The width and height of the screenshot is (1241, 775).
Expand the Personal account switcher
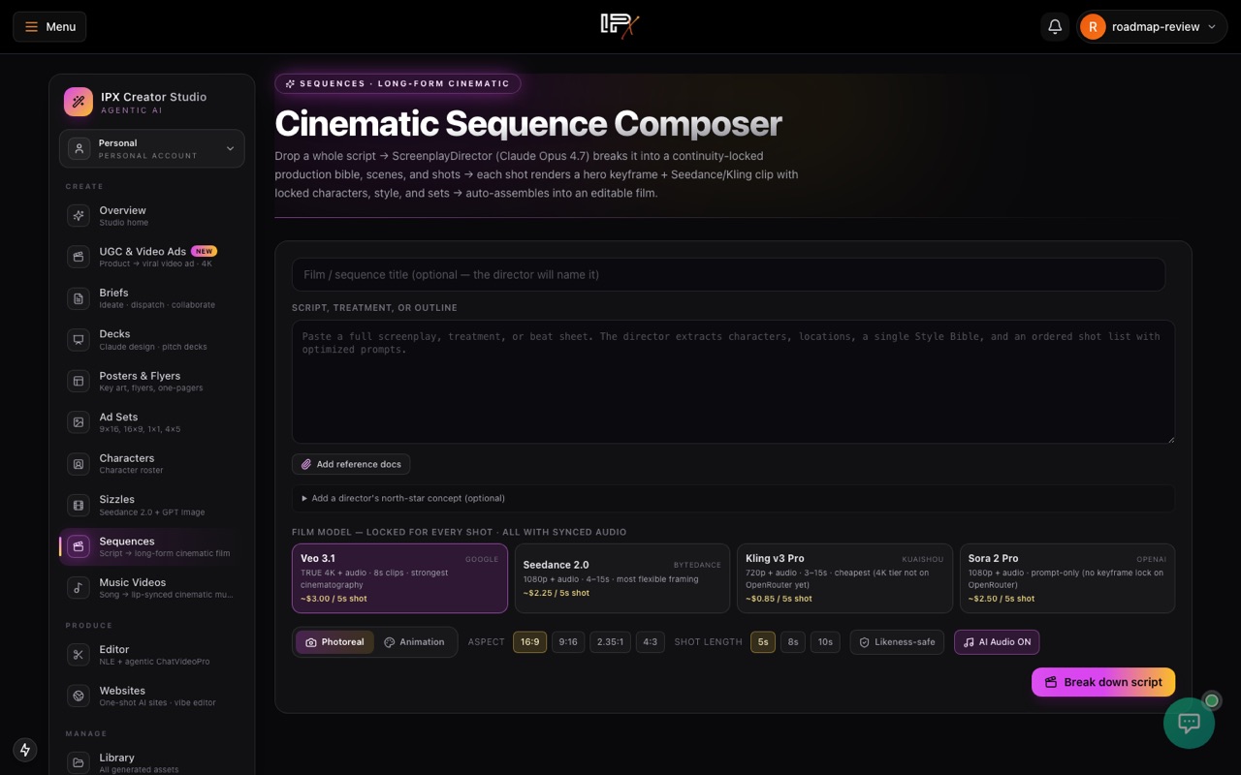(x=152, y=148)
